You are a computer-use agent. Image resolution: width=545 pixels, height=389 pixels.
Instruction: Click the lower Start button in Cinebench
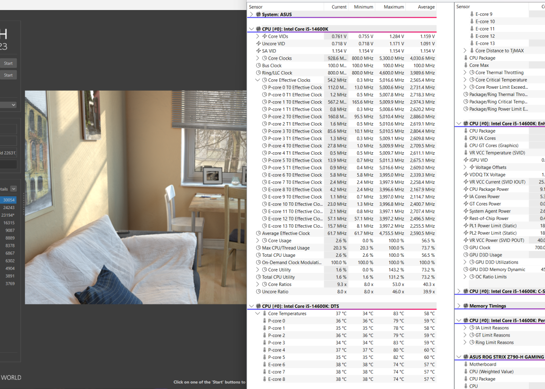point(8,75)
